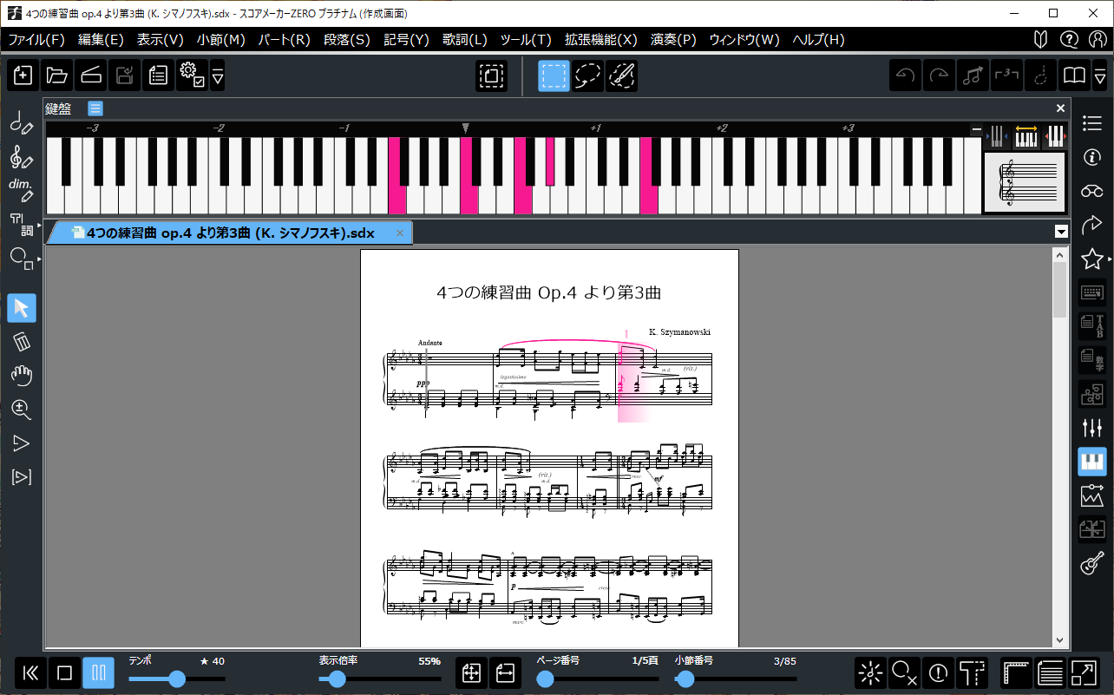This screenshot has height=695, width=1114.
Task: Select the clef input pencil tool
Action: (22, 157)
